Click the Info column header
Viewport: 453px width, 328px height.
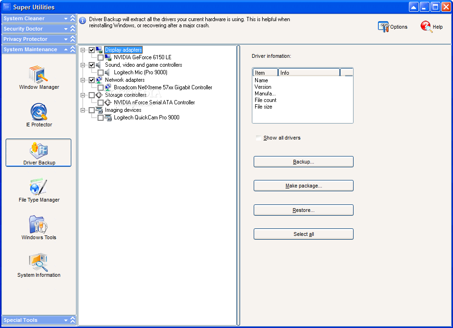309,73
